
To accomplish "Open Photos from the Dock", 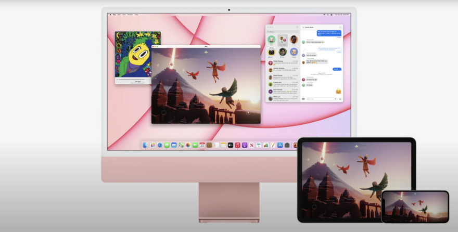I will (188, 145).
